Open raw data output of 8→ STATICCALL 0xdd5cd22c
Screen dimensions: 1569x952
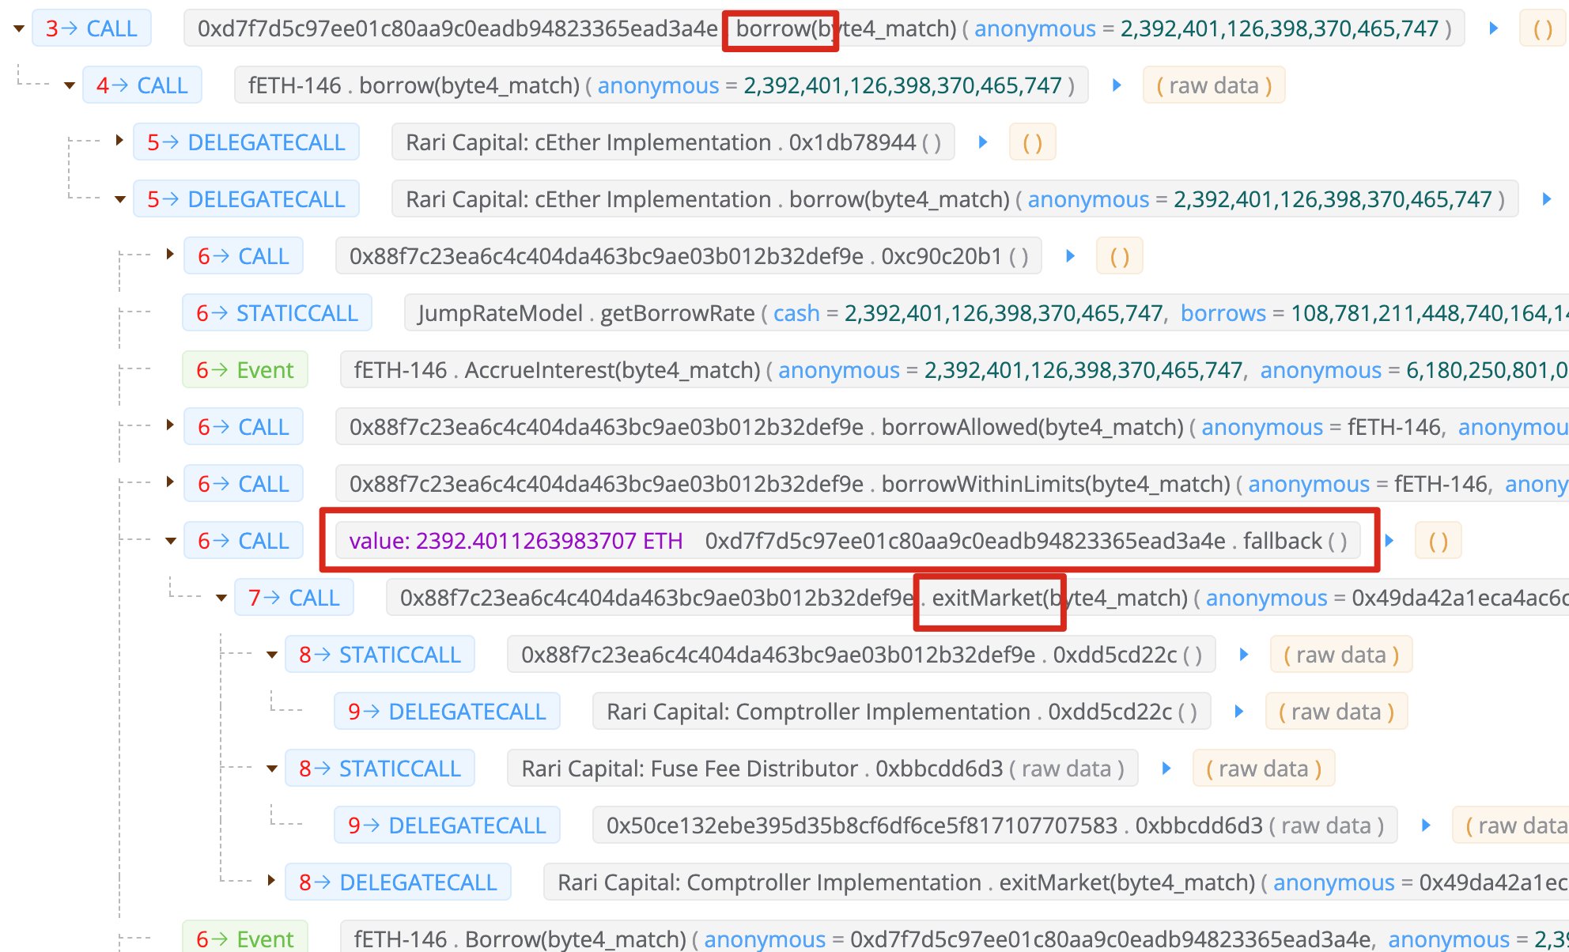[x=1341, y=655]
